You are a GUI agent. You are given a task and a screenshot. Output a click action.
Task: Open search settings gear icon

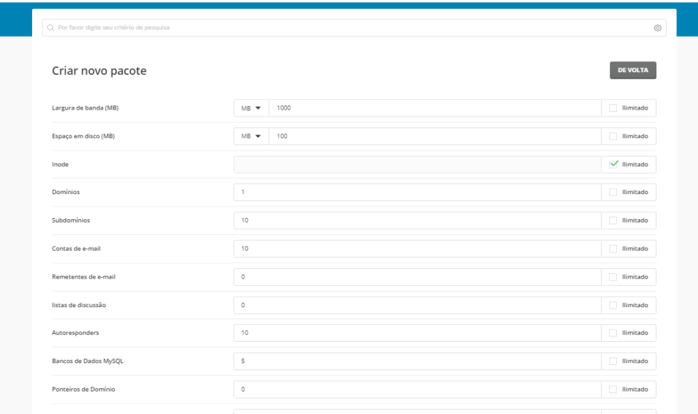657,28
